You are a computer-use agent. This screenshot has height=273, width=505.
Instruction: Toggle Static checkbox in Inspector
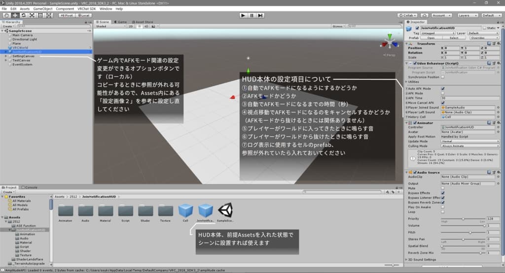pyautogui.click(x=484, y=28)
